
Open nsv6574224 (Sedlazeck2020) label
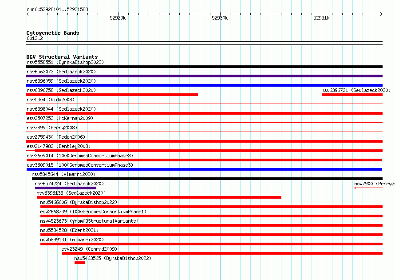[x=69, y=184]
